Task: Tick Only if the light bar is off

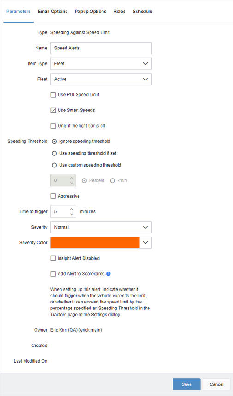Action: (53, 126)
